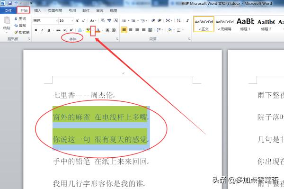Open the highlight color dropdown arrow
Image resolution: width=284 pixels, height=189 pixels.
click(x=93, y=30)
